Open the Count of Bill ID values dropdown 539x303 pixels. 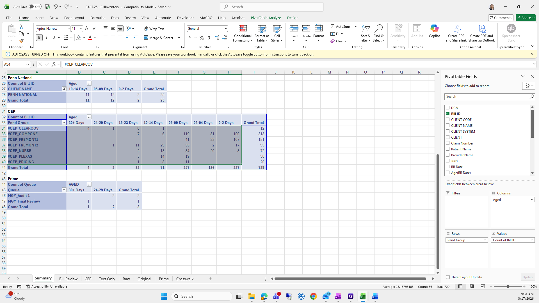click(x=531, y=240)
